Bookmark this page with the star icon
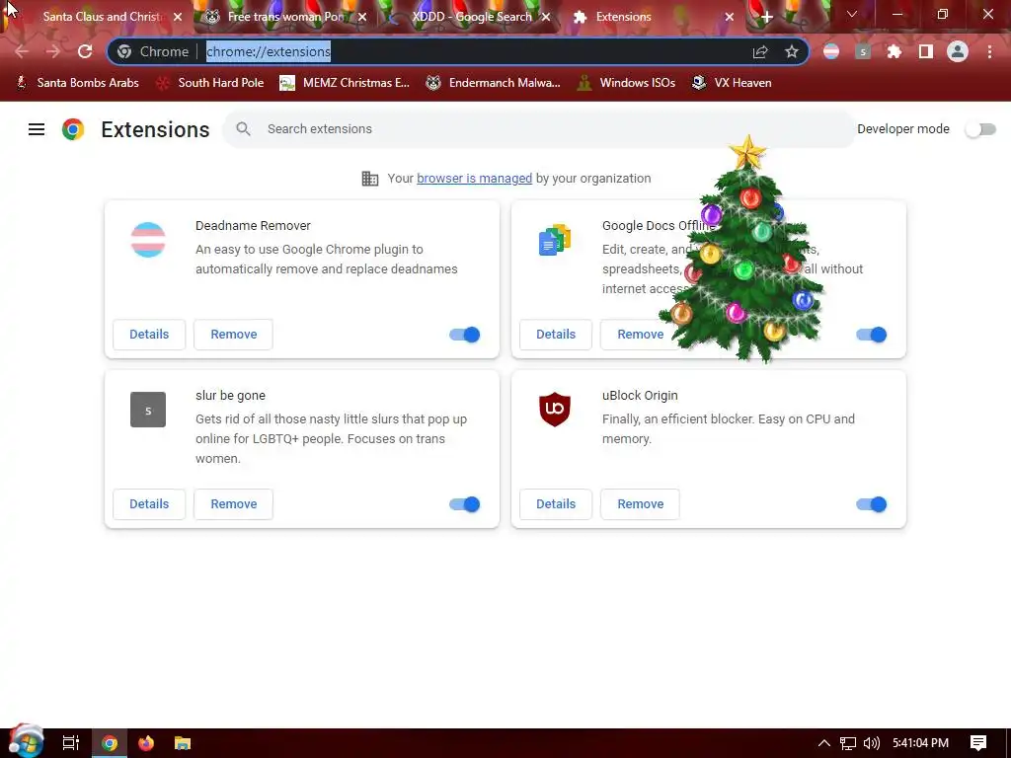The width and height of the screenshot is (1011, 758). coord(792,51)
